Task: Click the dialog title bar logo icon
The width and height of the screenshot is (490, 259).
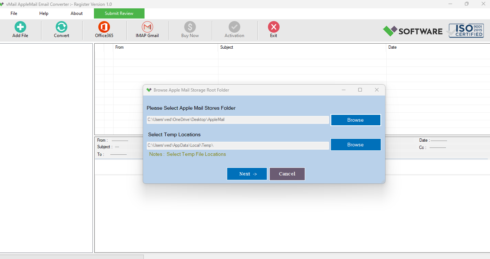Action: point(149,90)
